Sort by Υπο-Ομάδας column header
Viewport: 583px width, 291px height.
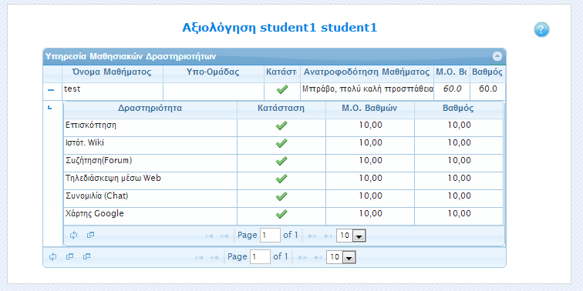(x=213, y=72)
